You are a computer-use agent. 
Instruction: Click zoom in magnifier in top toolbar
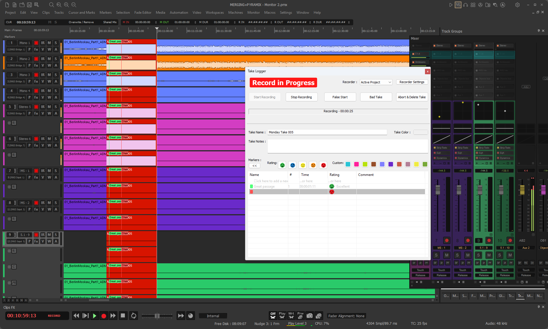(66, 5)
